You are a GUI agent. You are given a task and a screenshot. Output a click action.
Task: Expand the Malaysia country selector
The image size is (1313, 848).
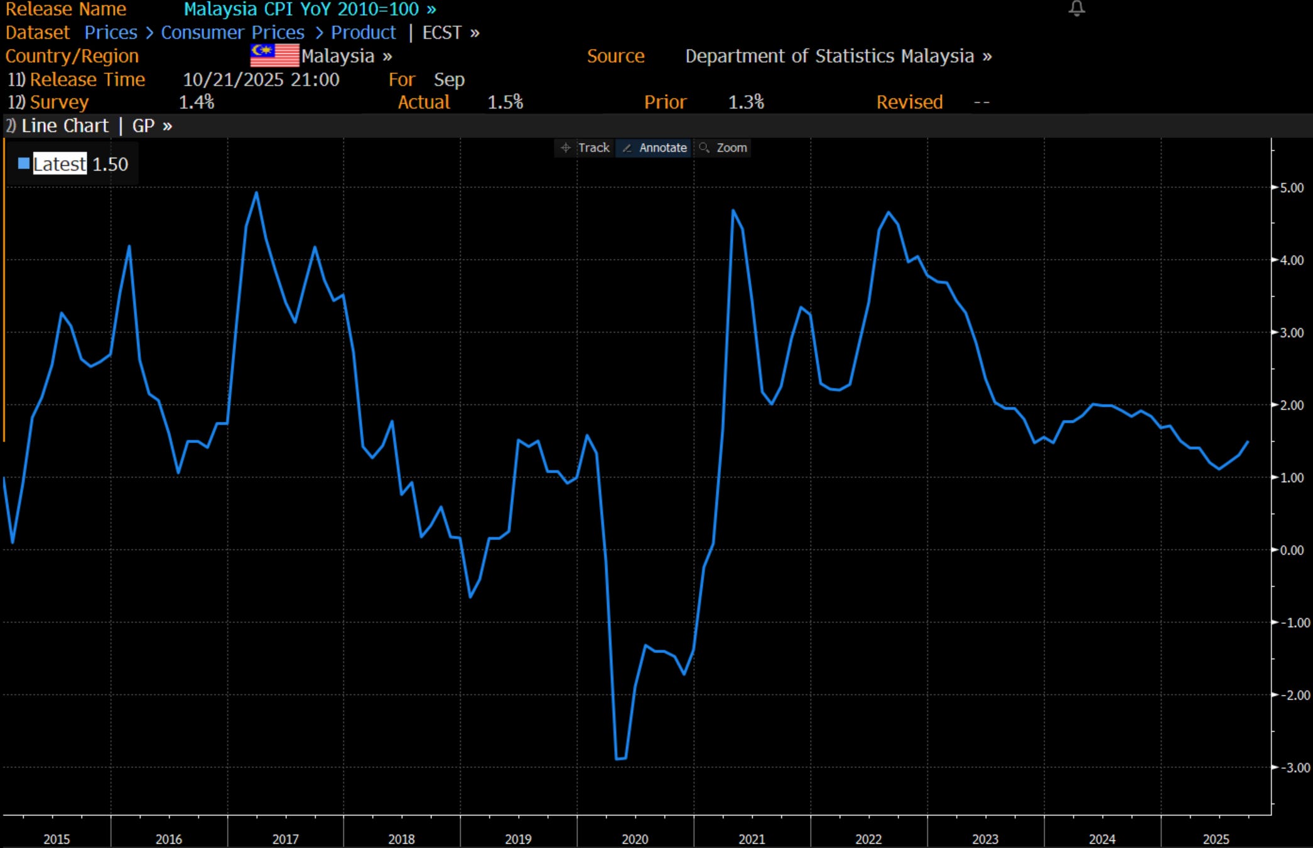[346, 56]
